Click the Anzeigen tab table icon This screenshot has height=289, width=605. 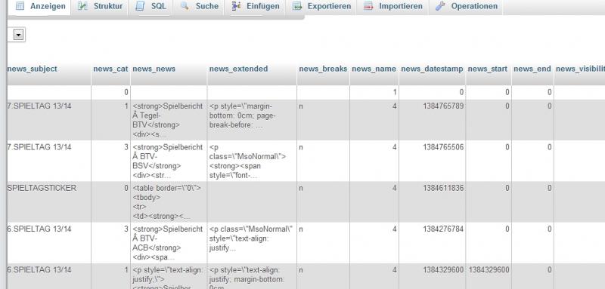pos(20,6)
